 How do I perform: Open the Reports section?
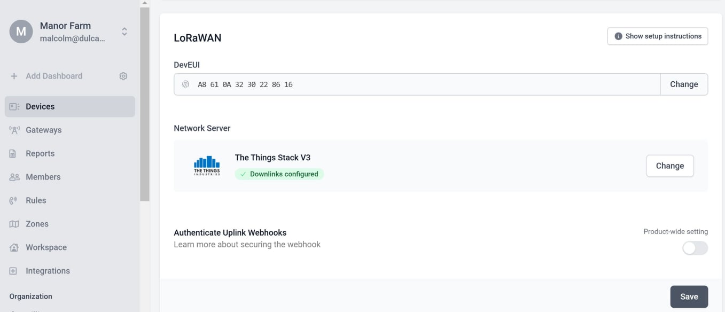[40, 153]
